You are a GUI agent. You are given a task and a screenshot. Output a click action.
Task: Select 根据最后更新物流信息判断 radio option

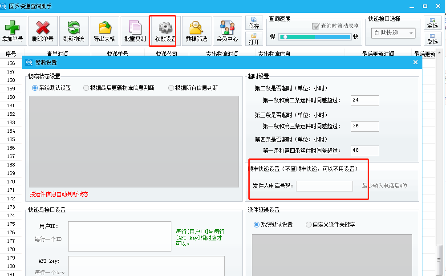(x=86, y=88)
